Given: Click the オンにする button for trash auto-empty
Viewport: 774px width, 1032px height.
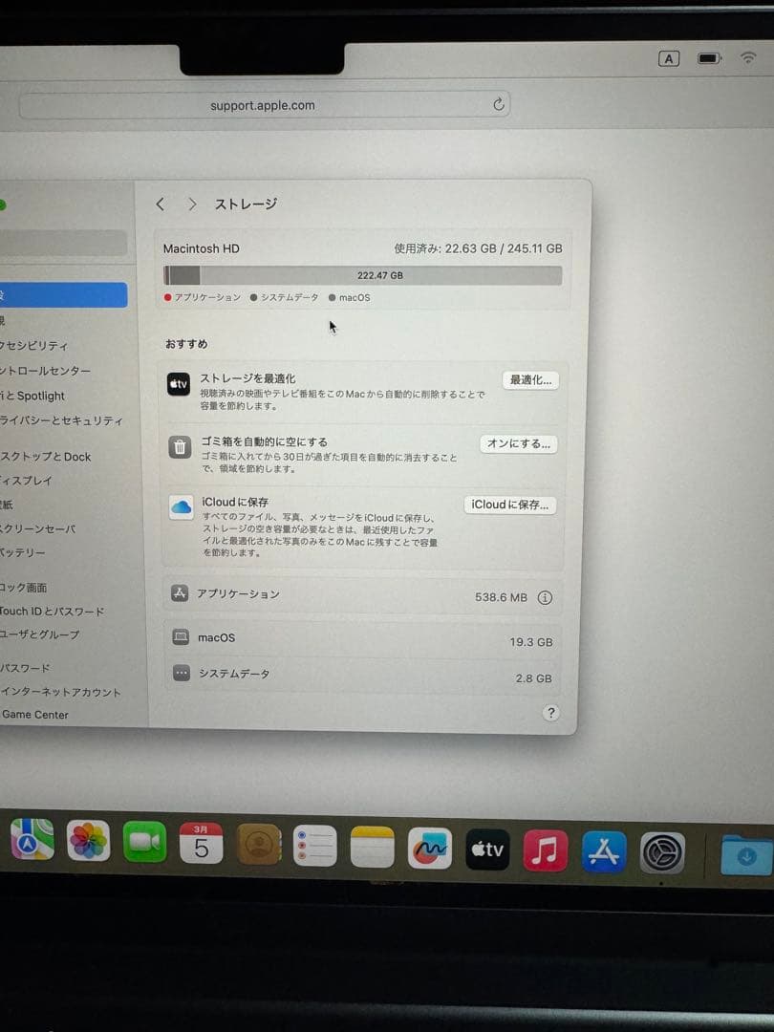Looking at the screenshot, I should pos(518,443).
